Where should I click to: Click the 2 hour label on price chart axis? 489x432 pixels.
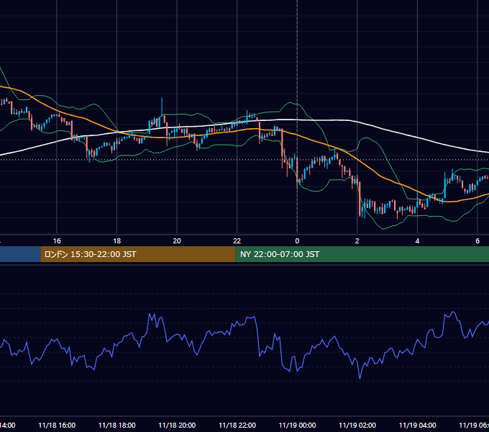[357, 241]
